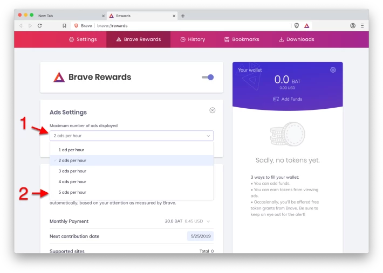Select the Rewards browser tab
The width and height of the screenshot is (383, 273).
[142, 16]
